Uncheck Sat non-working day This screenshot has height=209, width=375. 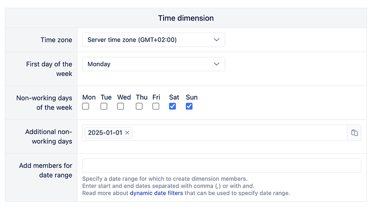coord(172,106)
